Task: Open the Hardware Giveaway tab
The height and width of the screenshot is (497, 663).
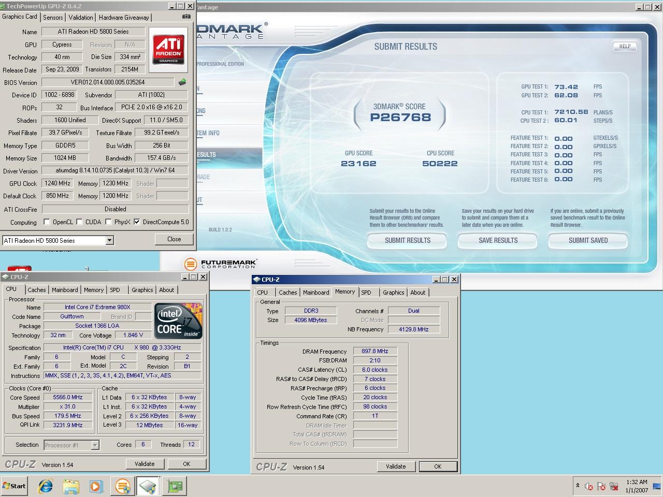Action: point(124,17)
